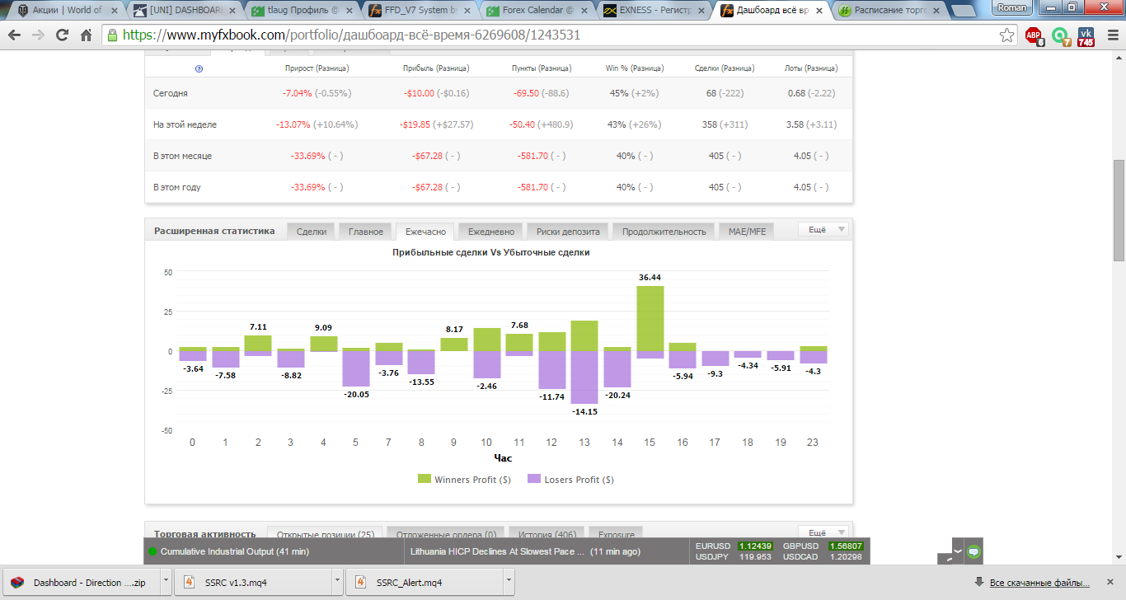Open the dropdown arrow for the SSRC v1.3.mq4 download
Viewport: 1126px width, 600px height.
(336, 582)
